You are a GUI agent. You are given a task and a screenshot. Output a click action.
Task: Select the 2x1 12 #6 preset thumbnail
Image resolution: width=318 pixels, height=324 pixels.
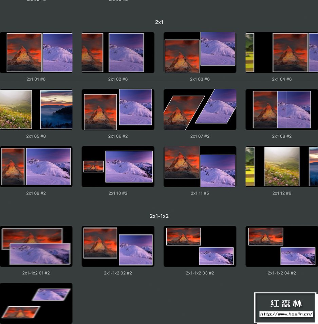282,167
